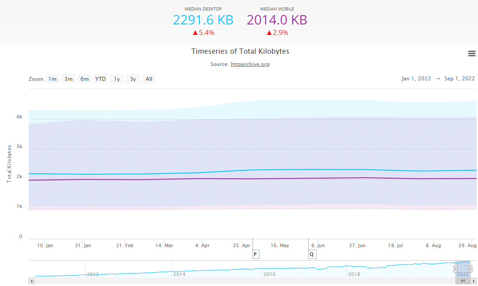
Task: Click the right navigator range handle
Action: (x=470, y=269)
